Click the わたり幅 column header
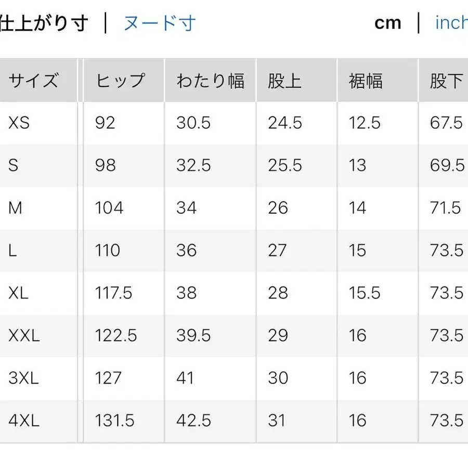 click(x=210, y=80)
